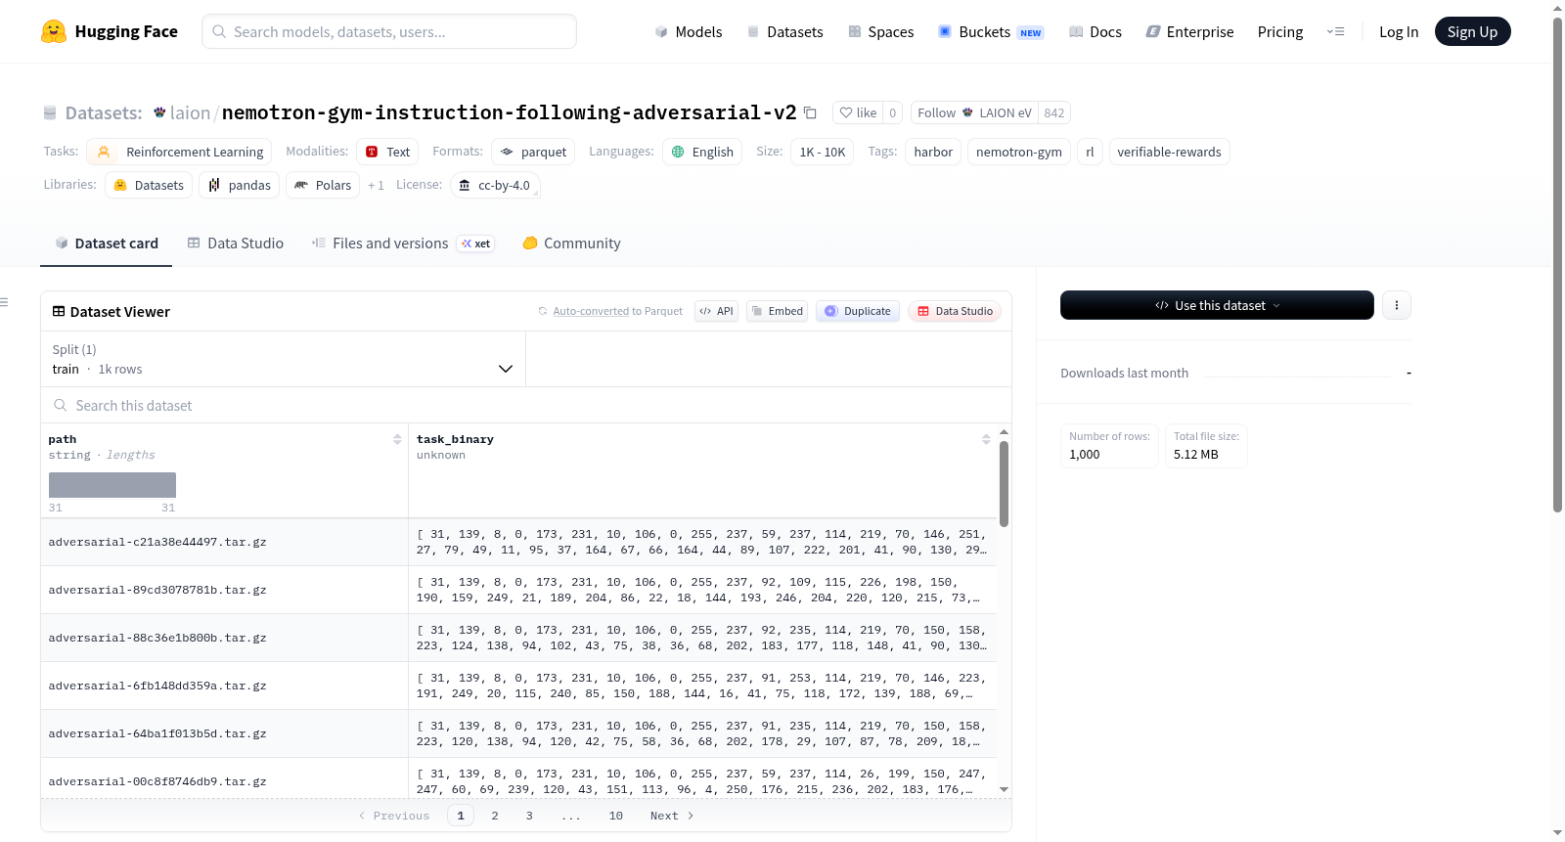Image resolution: width=1565 pixels, height=842 pixels.
Task: Go to Spaces
Action: 880,31
